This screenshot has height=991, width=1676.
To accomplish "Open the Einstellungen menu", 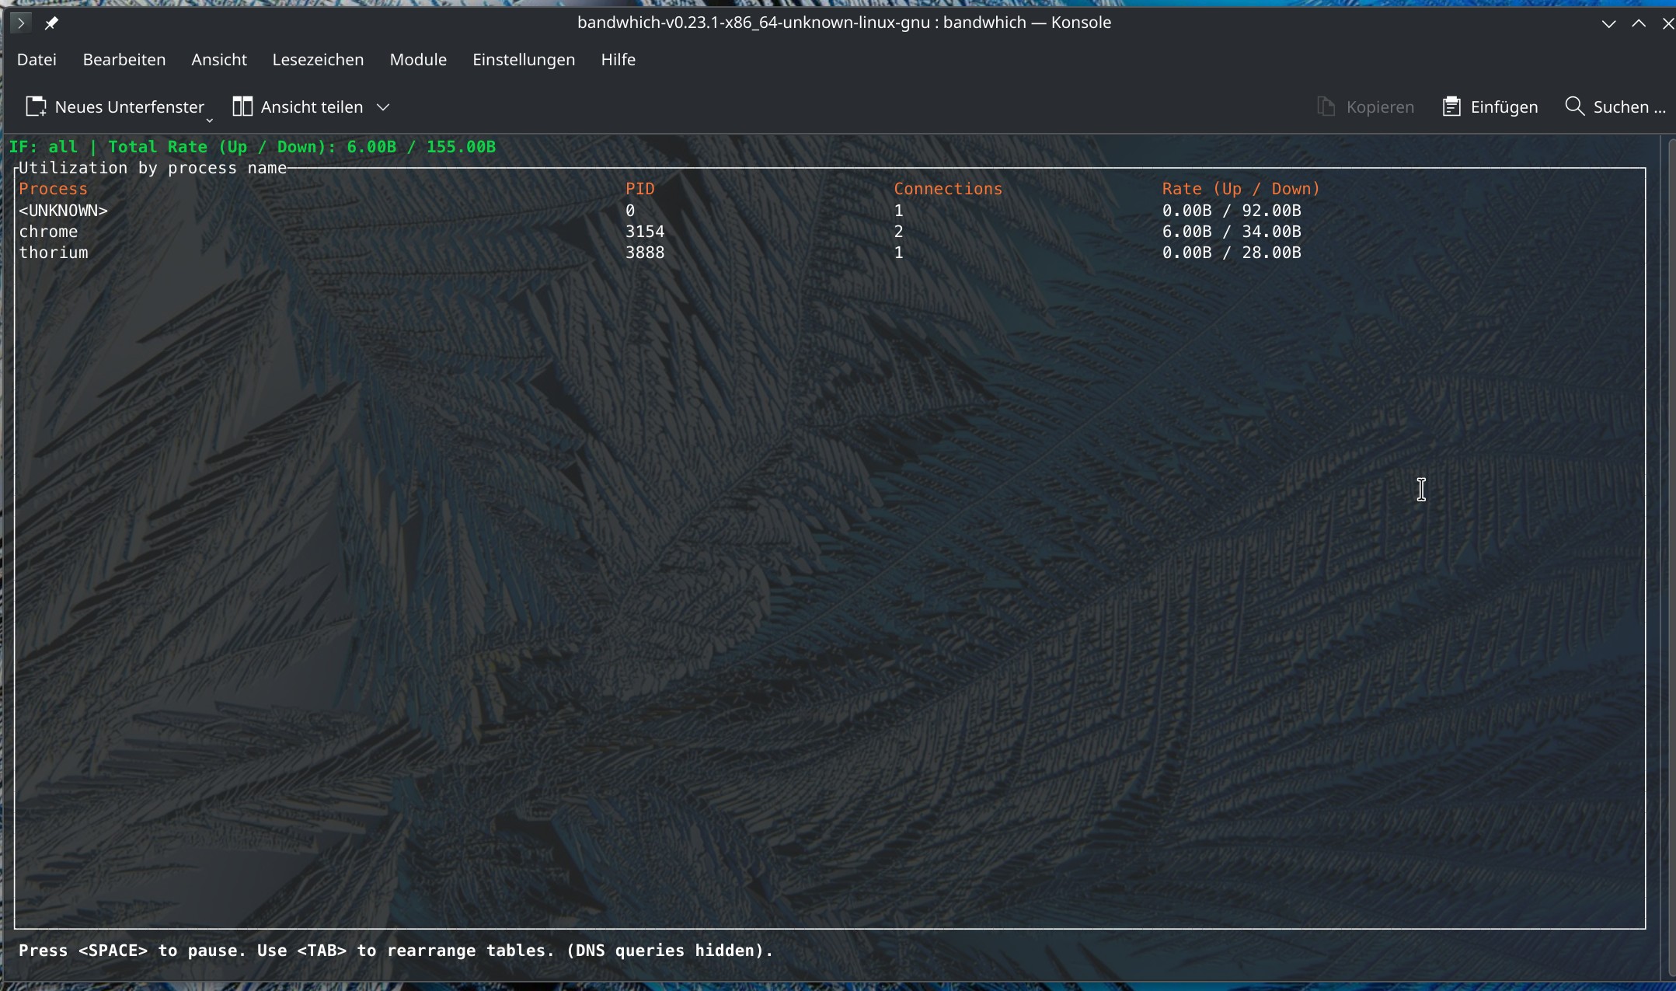I will (524, 60).
